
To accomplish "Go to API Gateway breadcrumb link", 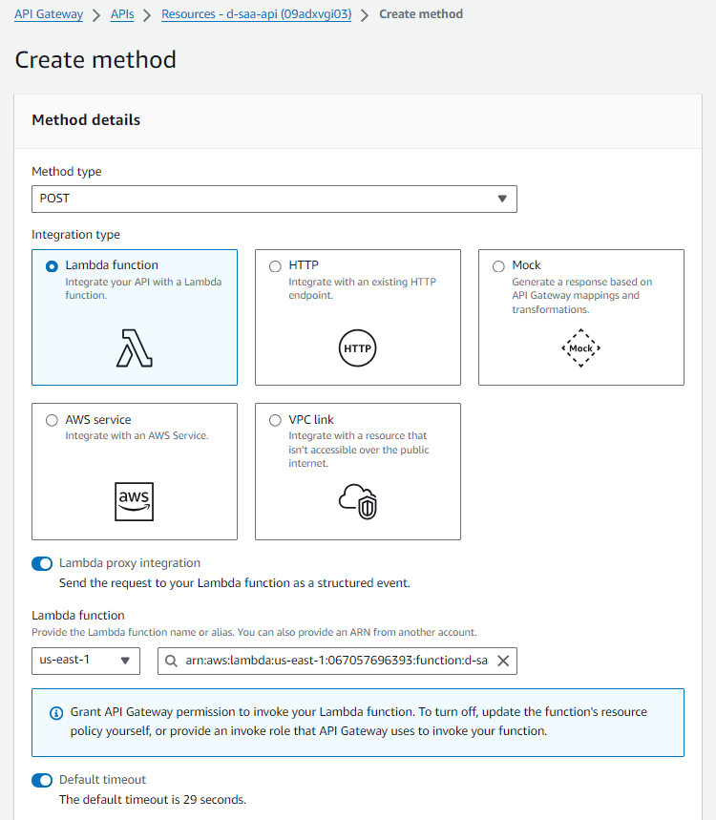I will [49, 14].
